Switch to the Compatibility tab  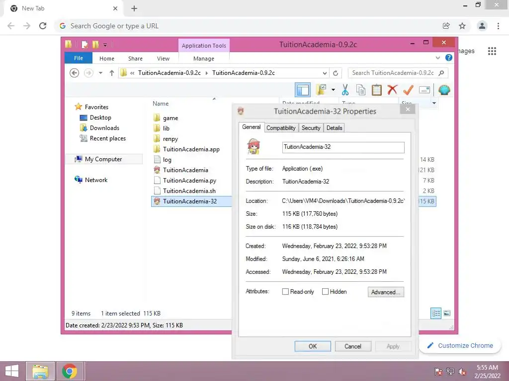point(281,128)
